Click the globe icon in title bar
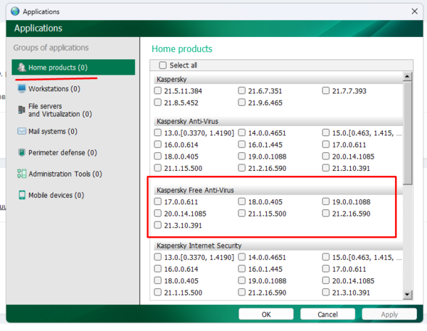427x331 pixels. 15,11
